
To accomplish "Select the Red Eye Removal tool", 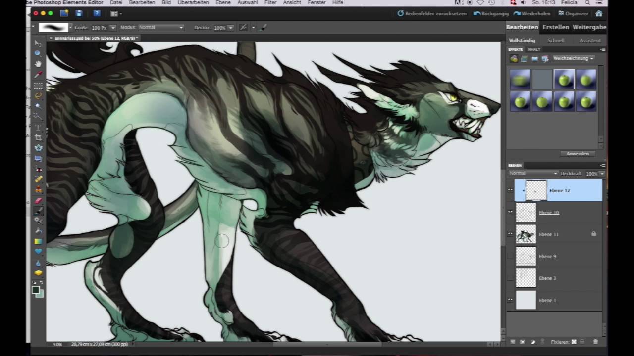I will 38,169.
